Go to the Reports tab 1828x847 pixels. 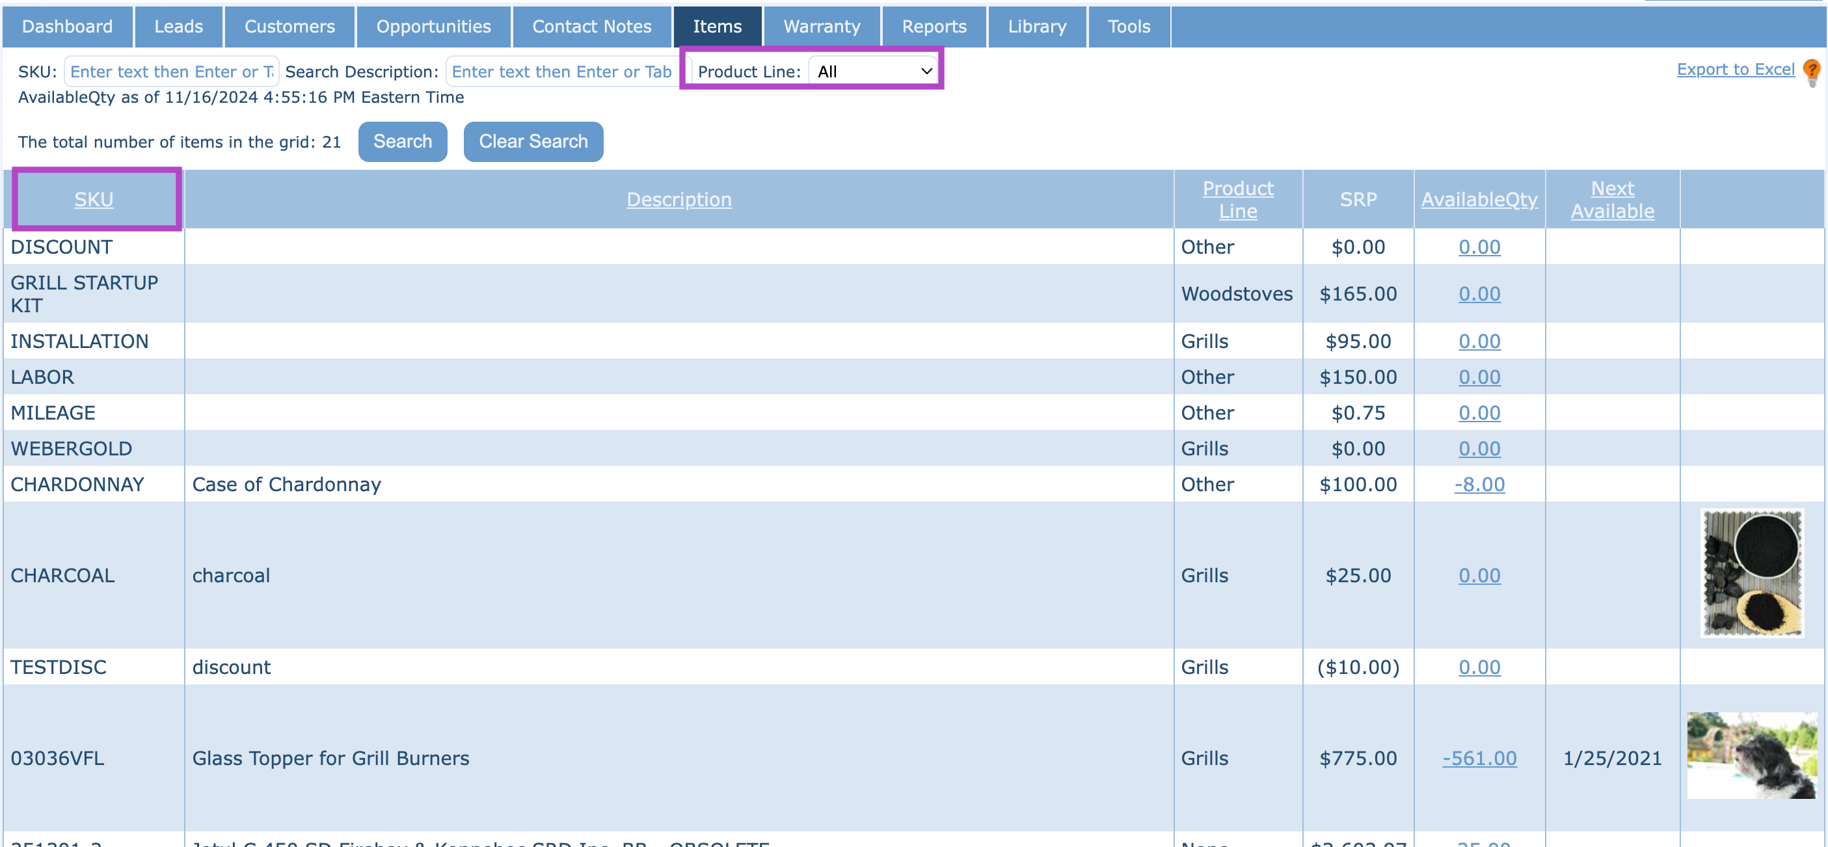tap(933, 26)
